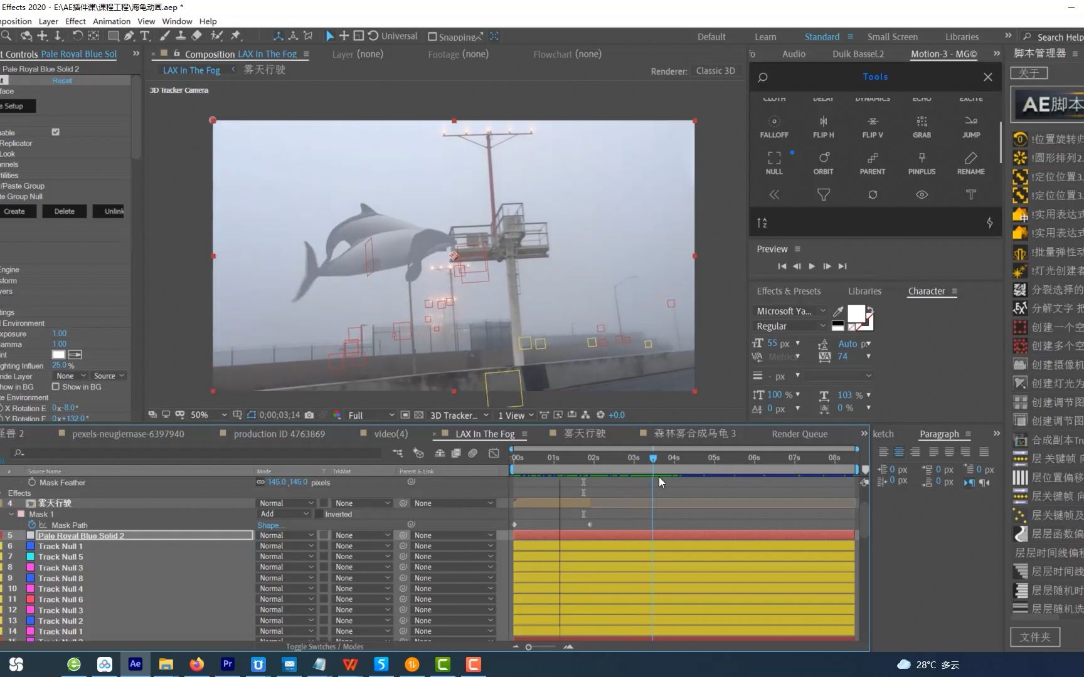Click the FALLOFF tool in Motion-3
Screen dimensions: 1084x677
click(774, 127)
